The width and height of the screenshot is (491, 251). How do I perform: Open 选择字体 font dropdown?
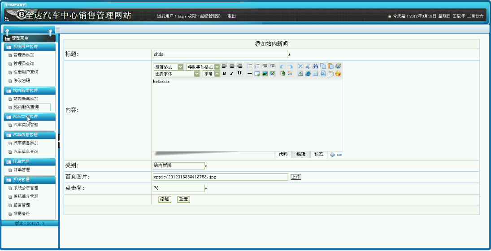coord(177,74)
